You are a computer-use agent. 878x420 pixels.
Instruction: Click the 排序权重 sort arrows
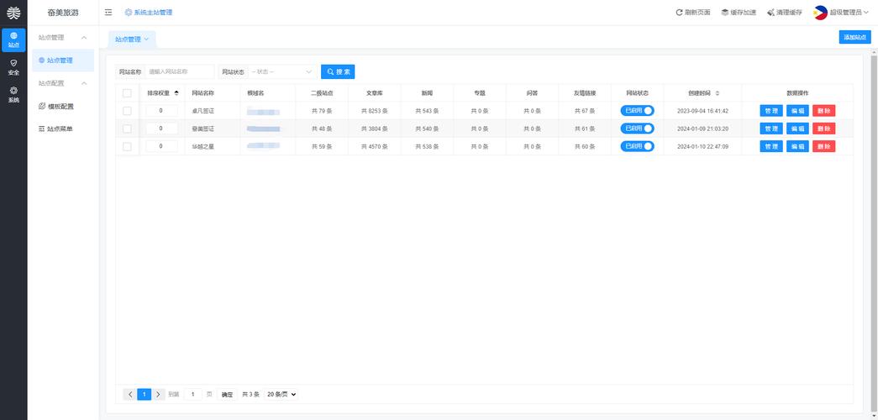pos(176,92)
